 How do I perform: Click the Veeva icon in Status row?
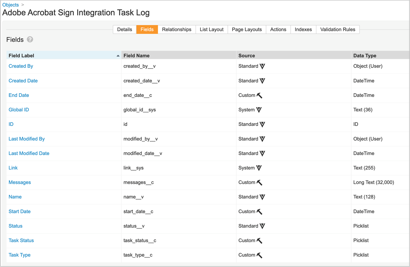coord(262,226)
